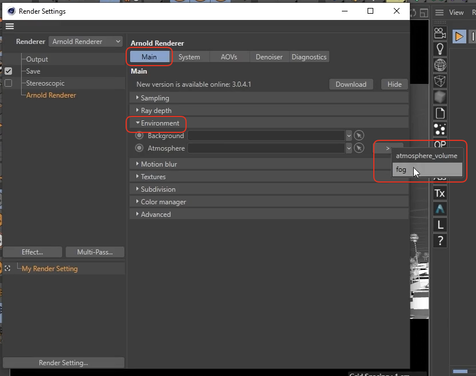The height and width of the screenshot is (376, 476).
Task: Open the Background link dropdown arrow
Action: [349, 136]
